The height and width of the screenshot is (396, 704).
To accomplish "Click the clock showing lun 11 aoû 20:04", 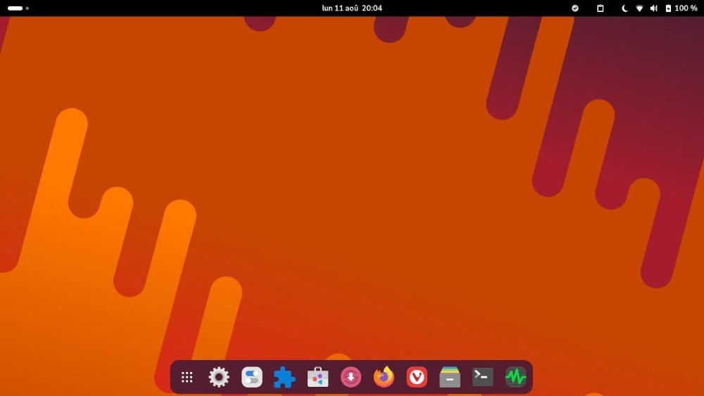I will click(352, 8).
